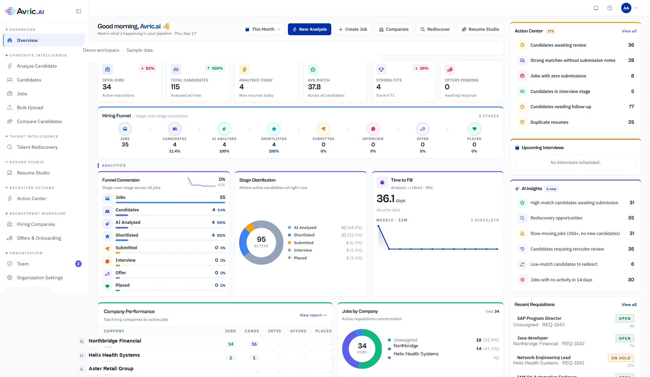
Task: Collapse the sidebar with the panel icon
Action: pyautogui.click(x=79, y=11)
